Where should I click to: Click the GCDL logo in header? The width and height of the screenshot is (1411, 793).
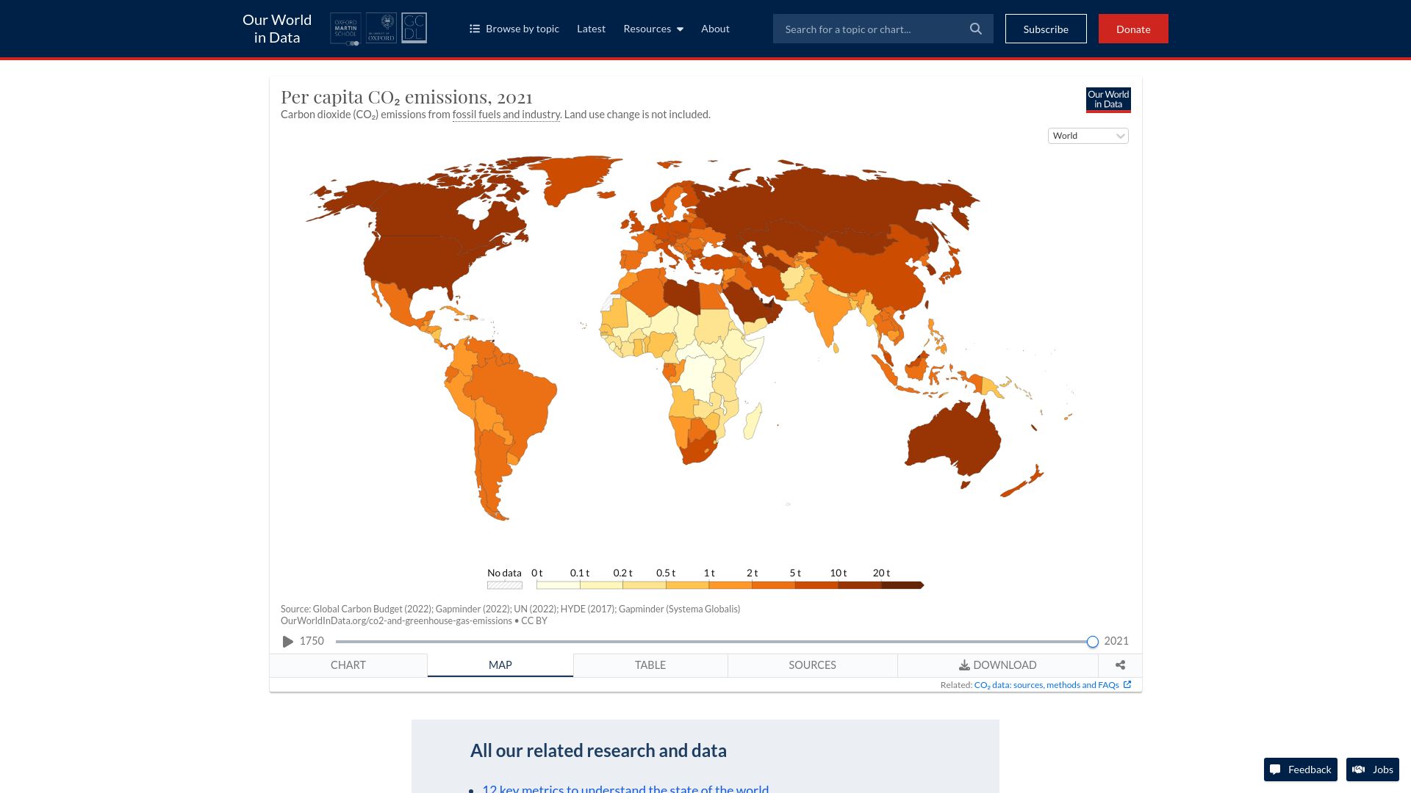414,28
